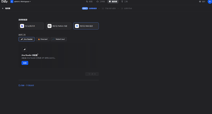Choose sync from Web site source

click(x=86, y=26)
